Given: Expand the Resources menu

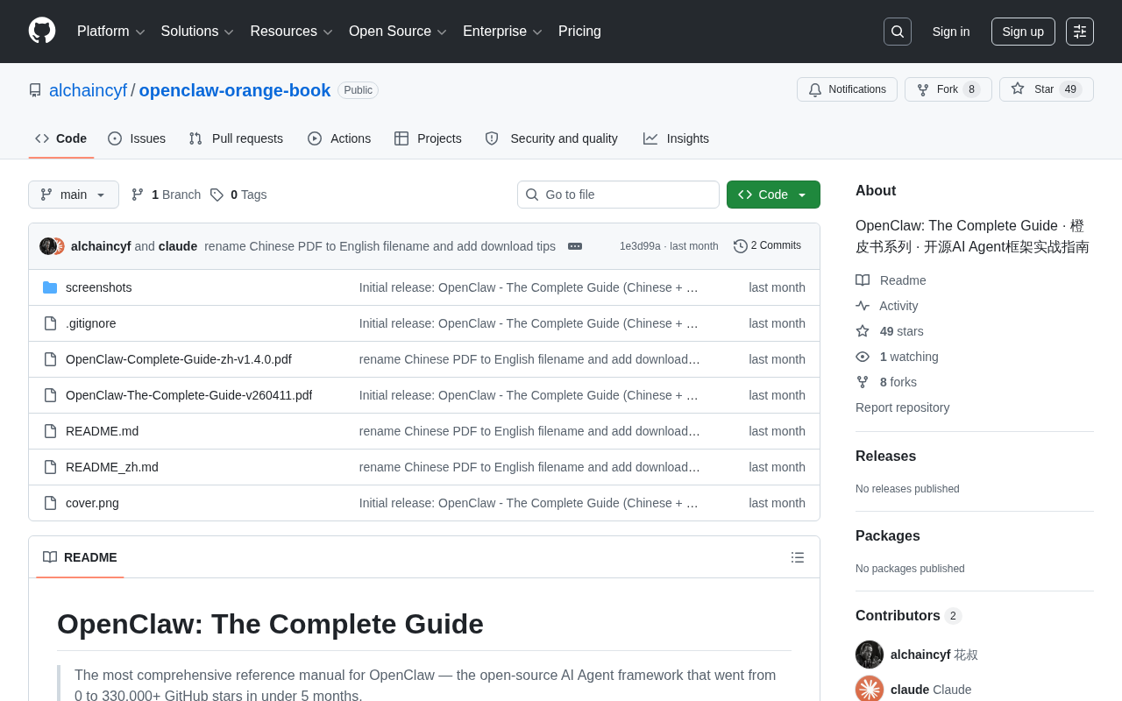Looking at the screenshot, I should click(292, 32).
